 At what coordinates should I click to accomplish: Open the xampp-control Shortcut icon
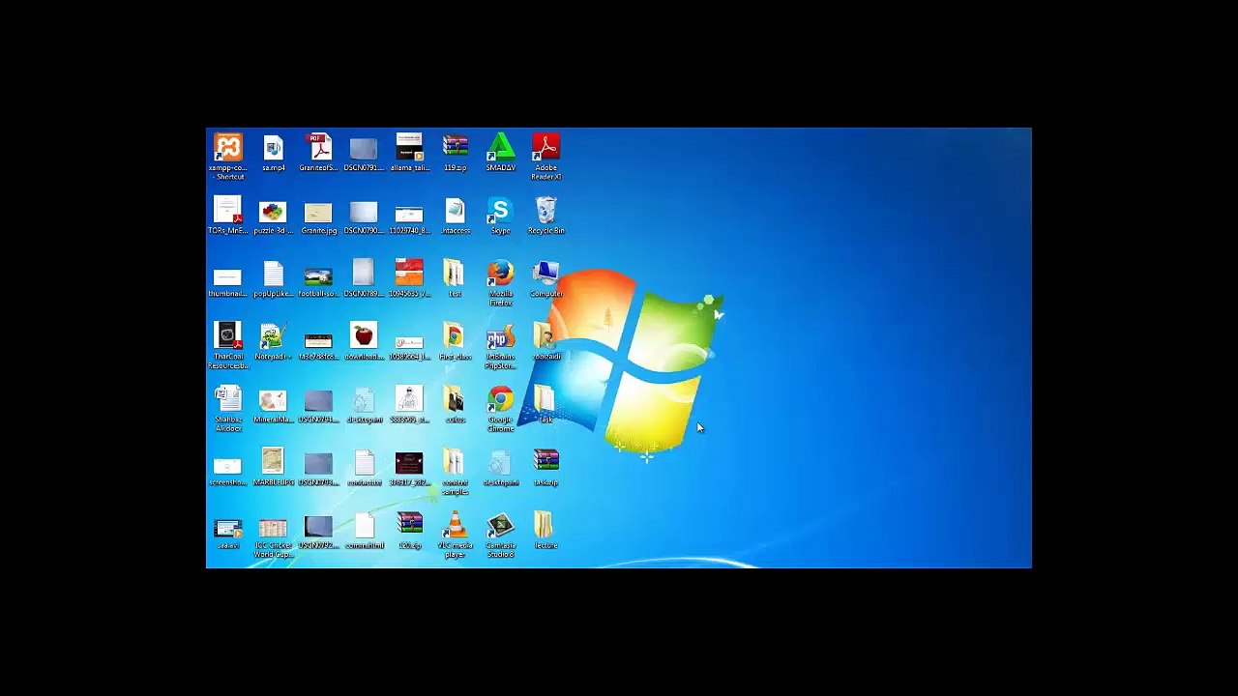[228, 148]
